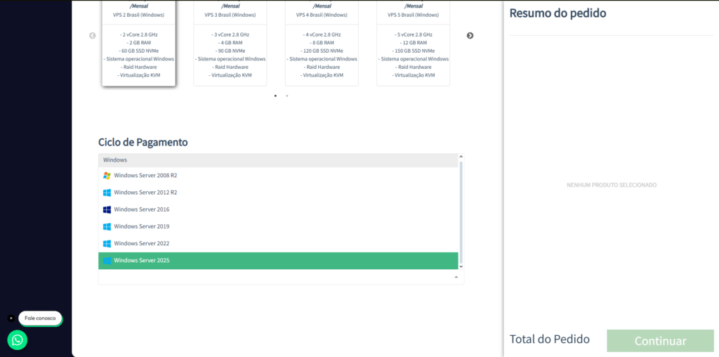Click OS list scrollbar up arrow
The height and width of the screenshot is (357, 719).
(x=461, y=157)
